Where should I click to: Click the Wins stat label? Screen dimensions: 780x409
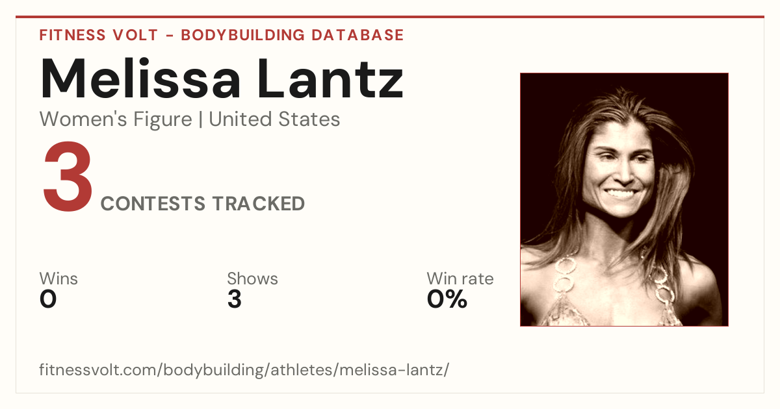coord(58,279)
